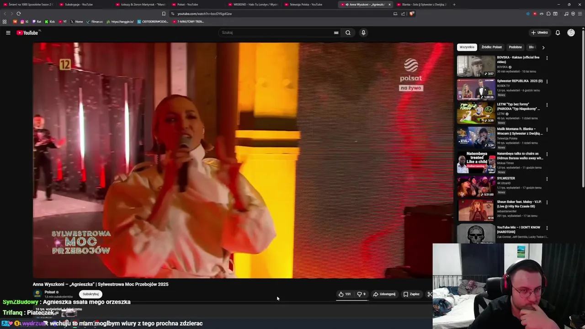Open the Filman.cc bookmark
Screen dimensions: 585x329
pyautogui.click(x=95, y=21)
